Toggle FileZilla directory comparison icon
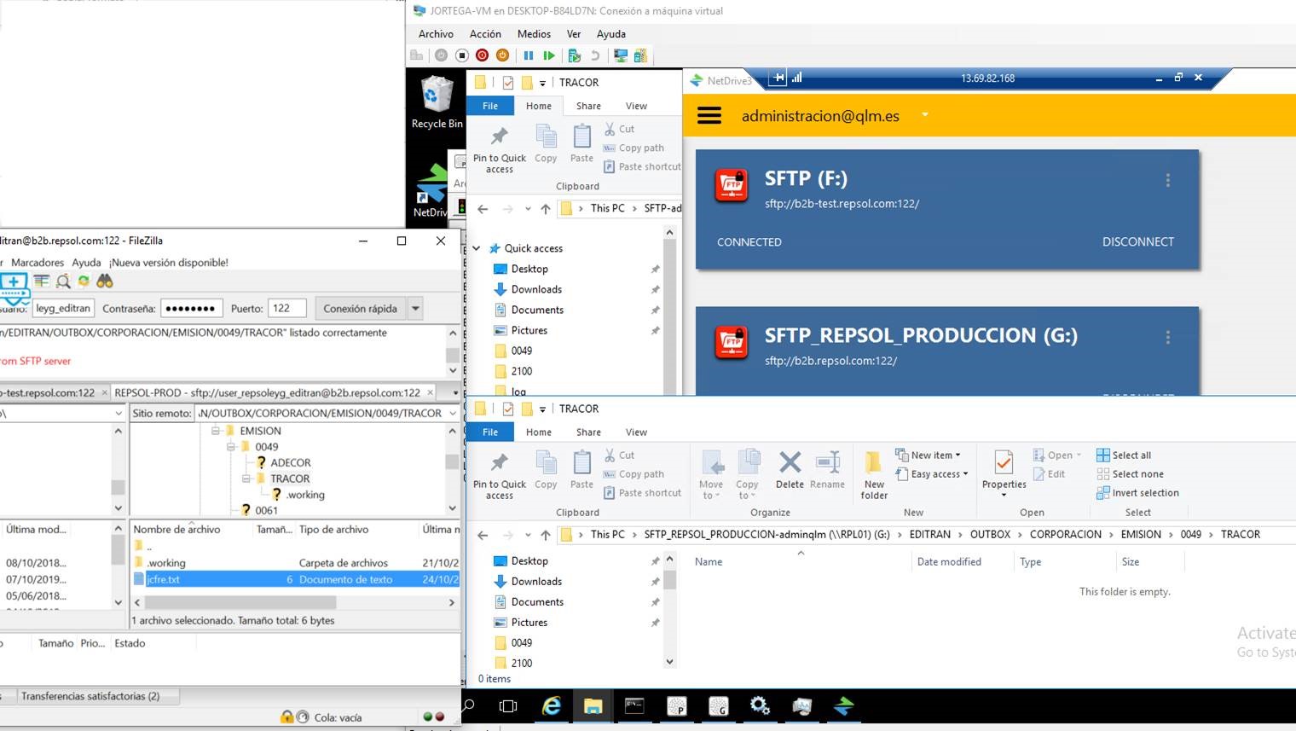This screenshot has width=1296, height=731. [42, 281]
